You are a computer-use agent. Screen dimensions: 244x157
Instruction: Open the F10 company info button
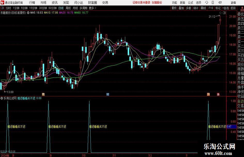(211, 8)
